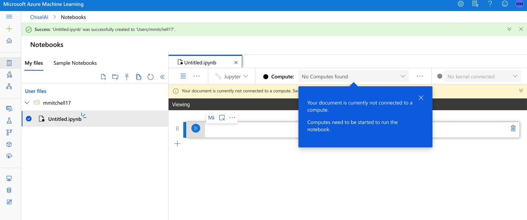Open the notebook more actions menu

coord(197,76)
